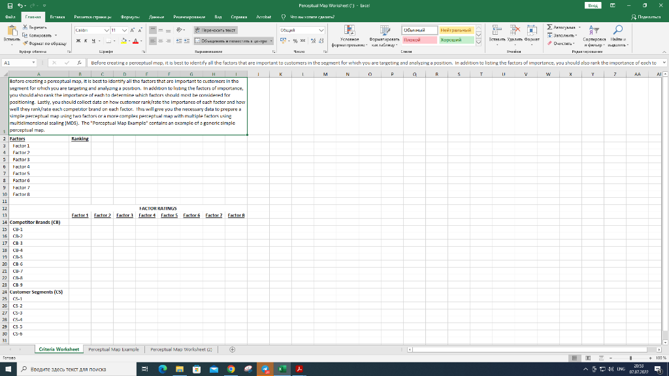This screenshot has width=669, height=376.
Task: Click the Paste (Вставить) clipboard icon
Action: coord(12,31)
